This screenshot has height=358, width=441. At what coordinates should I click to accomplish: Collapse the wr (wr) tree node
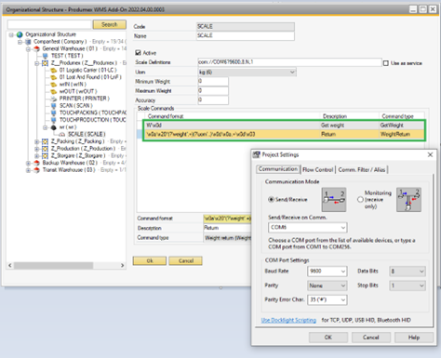click(x=46, y=127)
